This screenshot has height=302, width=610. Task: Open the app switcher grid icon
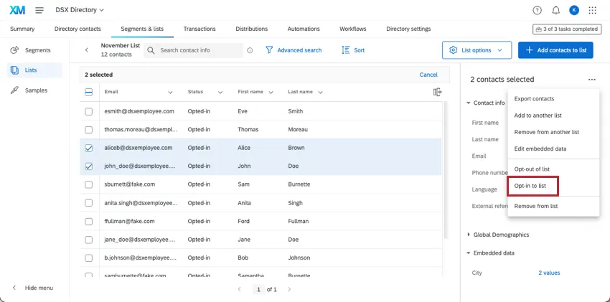pyautogui.click(x=592, y=10)
